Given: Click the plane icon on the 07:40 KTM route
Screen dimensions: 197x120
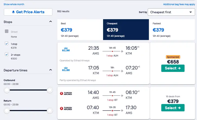Looking at the screenshot, I should coord(122,111).
